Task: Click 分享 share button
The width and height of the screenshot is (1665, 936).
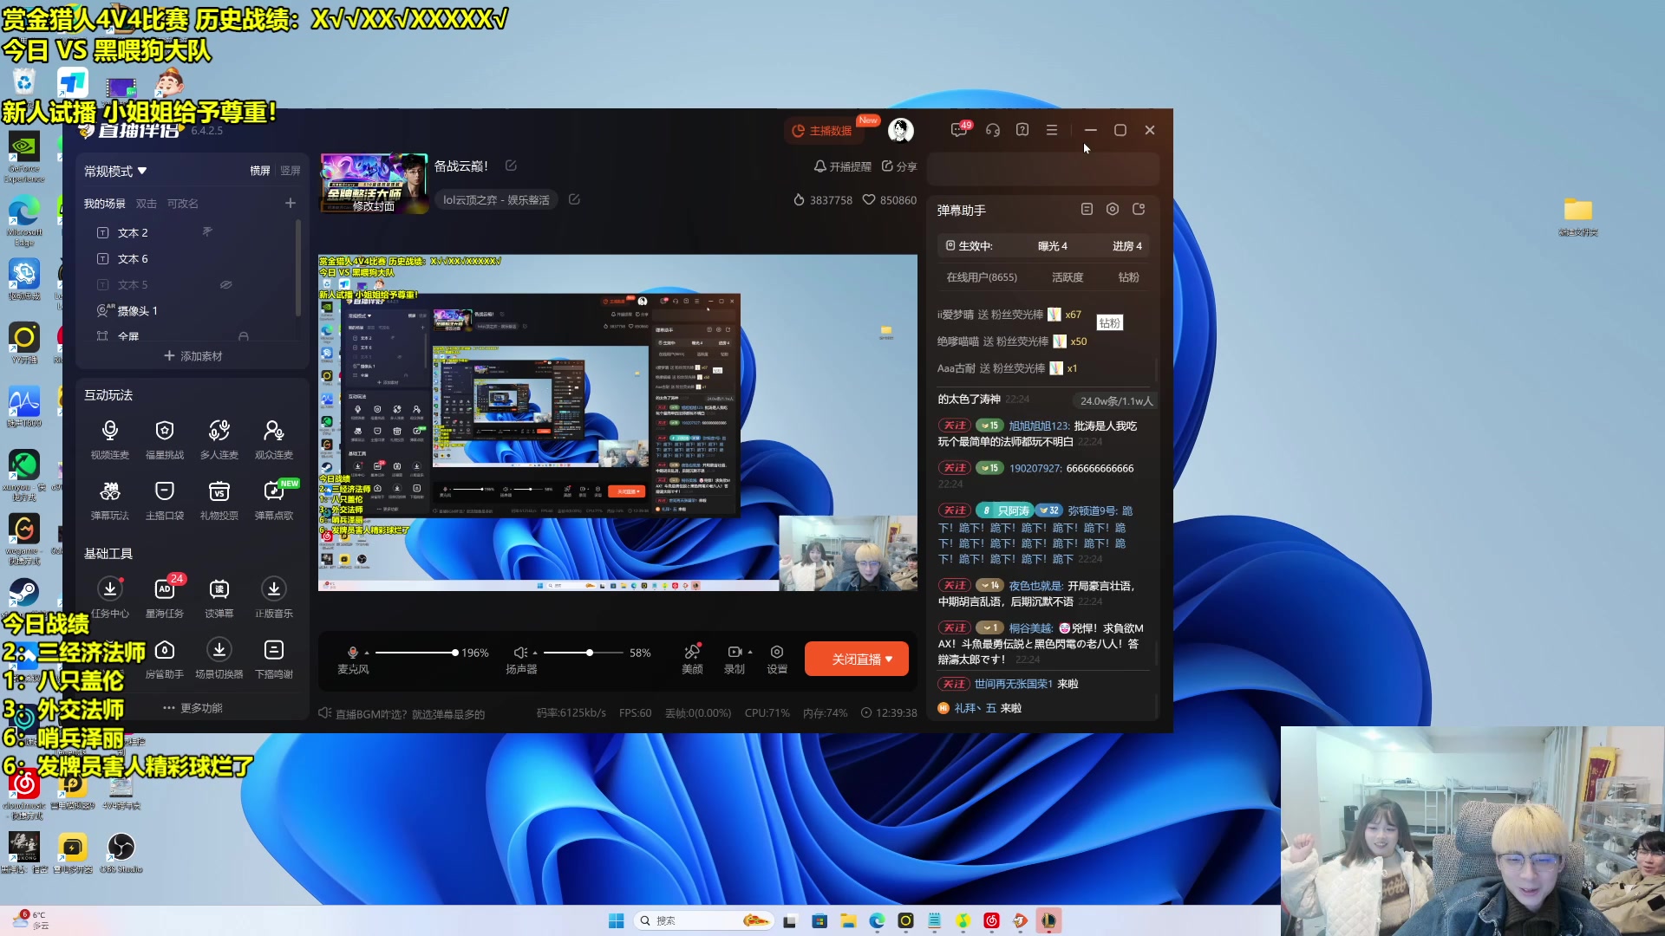Action: [x=899, y=166]
